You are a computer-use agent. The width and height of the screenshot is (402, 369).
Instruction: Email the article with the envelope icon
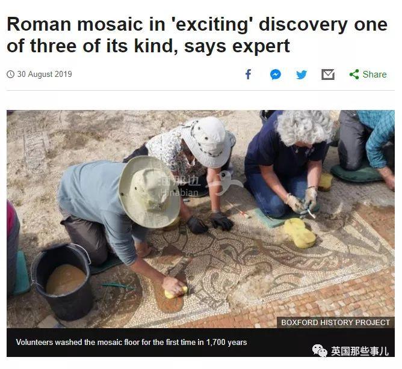(328, 75)
